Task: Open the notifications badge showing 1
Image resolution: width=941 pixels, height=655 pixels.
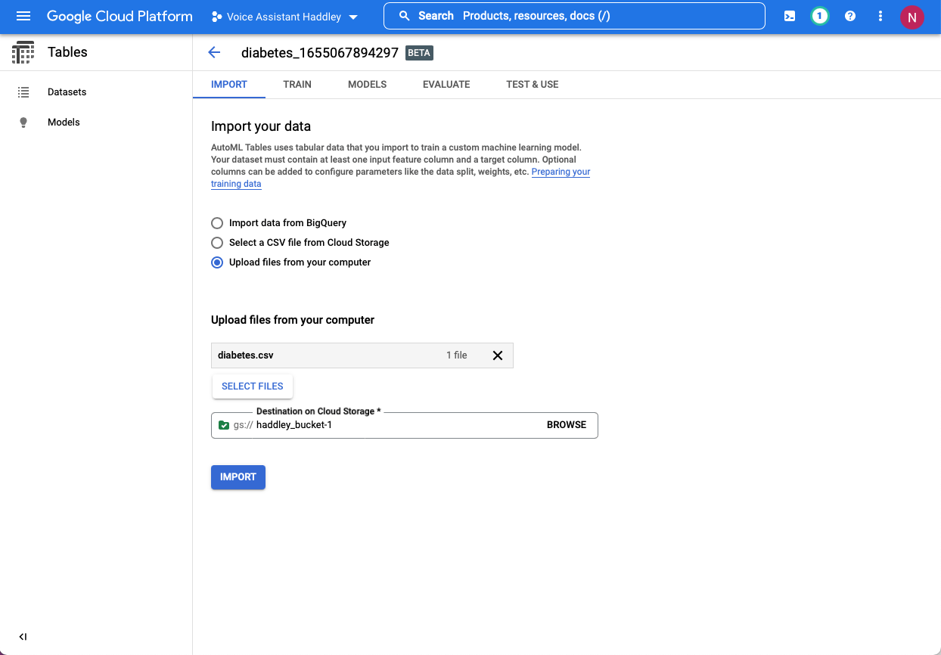Action: pos(819,16)
